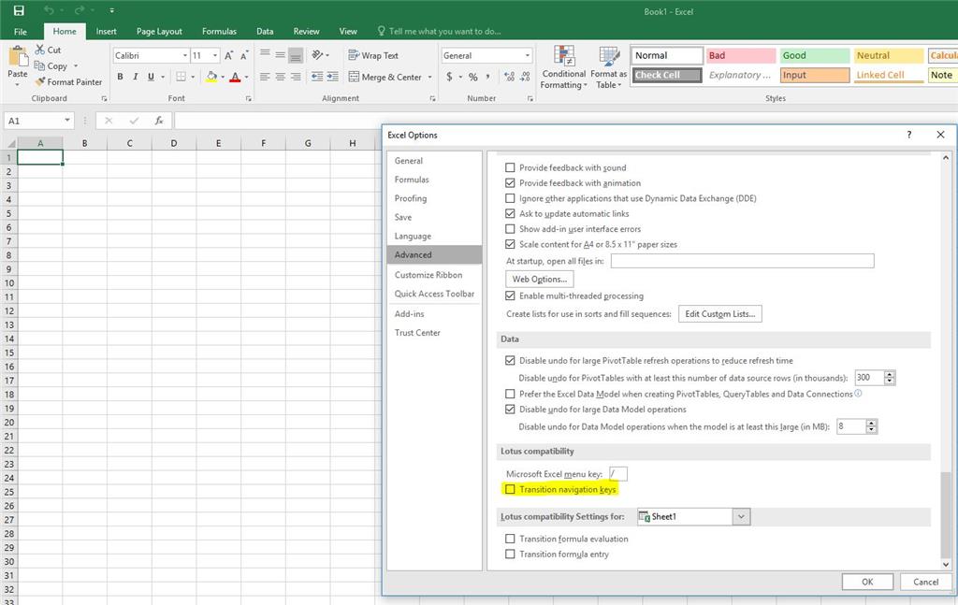The height and width of the screenshot is (605, 958).
Task: Click the Increase Font Size icon
Action: tap(228, 55)
